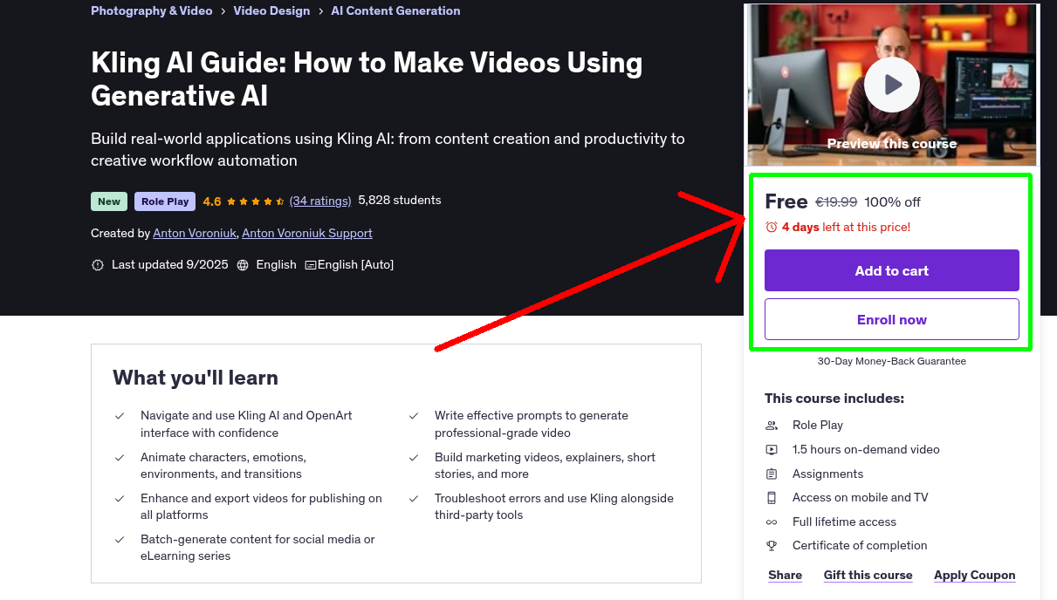Click the 1.5 hours on-demand video text
Image resolution: width=1057 pixels, height=600 pixels.
pos(866,450)
